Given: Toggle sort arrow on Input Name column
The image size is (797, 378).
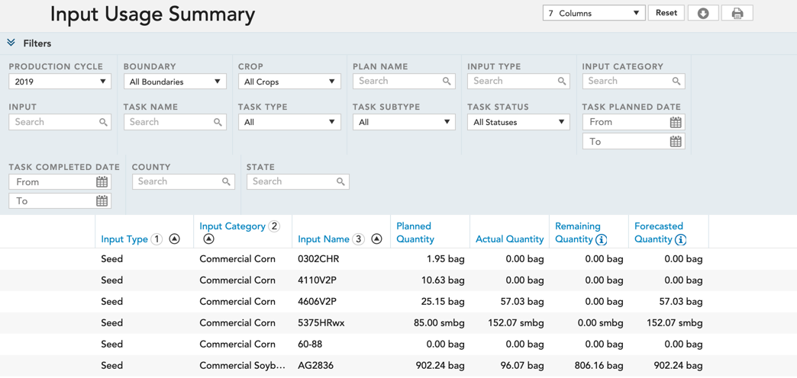Looking at the screenshot, I should pos(376,239).
